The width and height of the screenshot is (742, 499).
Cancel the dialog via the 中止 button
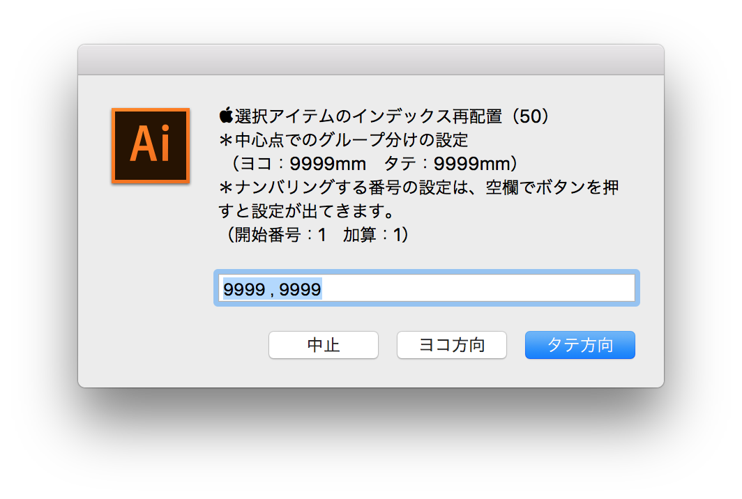(323, 344)
